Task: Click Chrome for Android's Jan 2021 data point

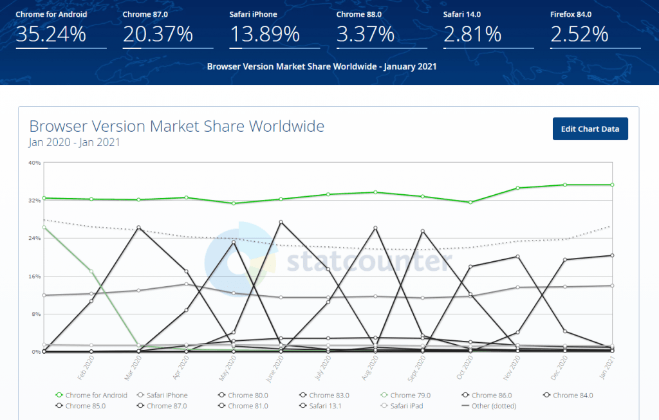Action: tap(612, 185)
